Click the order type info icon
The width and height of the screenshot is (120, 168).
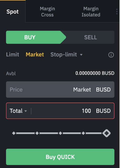coord(111,55)
